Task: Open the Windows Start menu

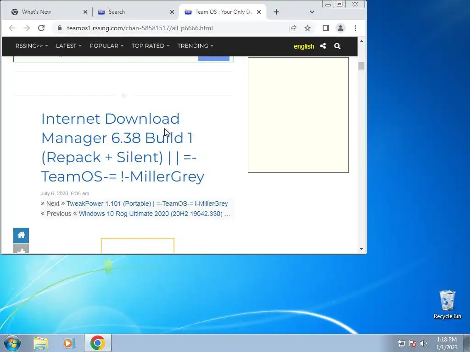Action: [12, 343]
